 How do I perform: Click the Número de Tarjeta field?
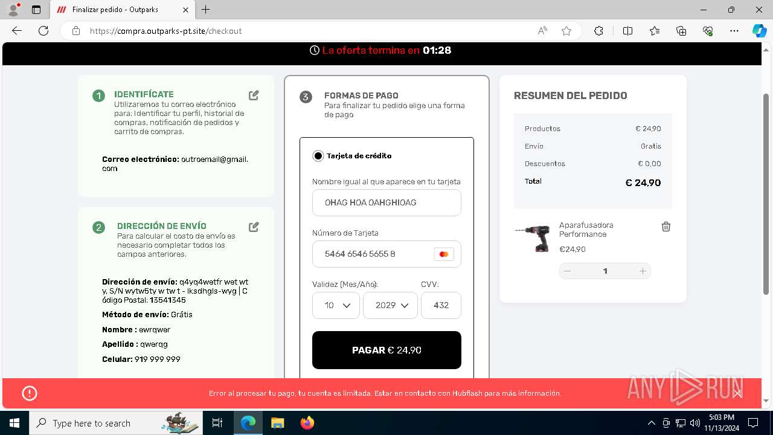[x=386, y=254]
